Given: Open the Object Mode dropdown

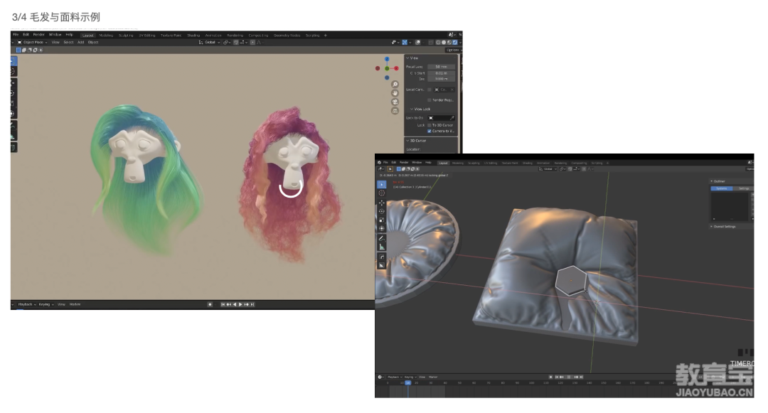Looking at the screenshot, I should [x=33, y=43].
